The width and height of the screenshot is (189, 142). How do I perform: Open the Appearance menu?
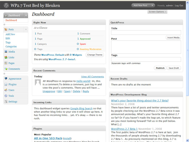tap(15, 79)
